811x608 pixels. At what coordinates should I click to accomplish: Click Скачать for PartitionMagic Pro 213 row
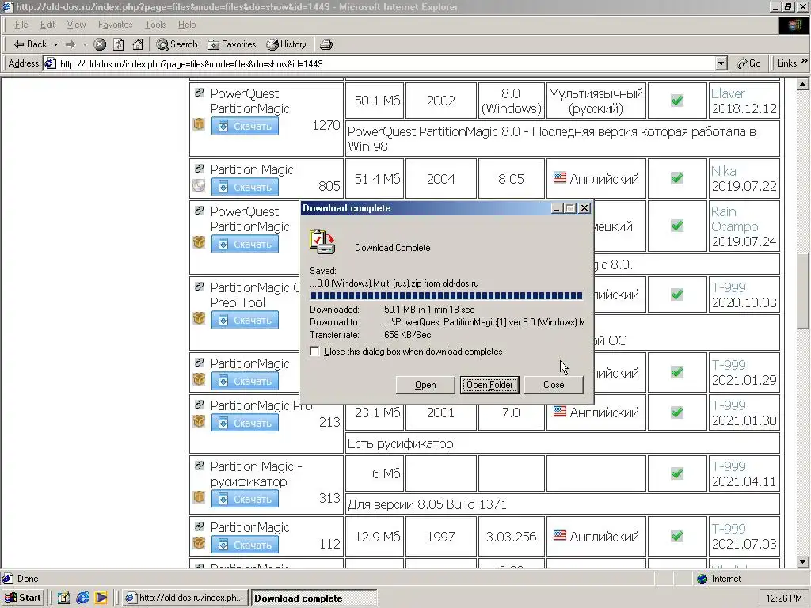pos(245,423)
